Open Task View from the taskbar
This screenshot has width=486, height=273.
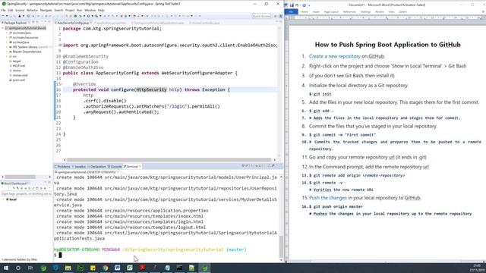[30, 268]
